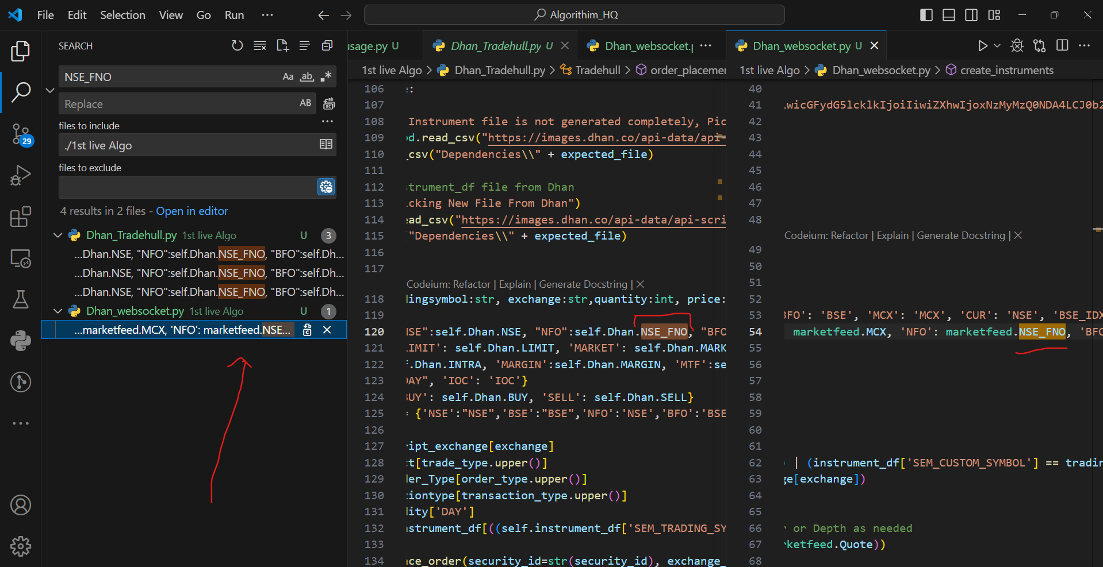This screenshot has width=1103, height=567.
Task: Toggle the primary side bar
Action: (x=926, y=15)
